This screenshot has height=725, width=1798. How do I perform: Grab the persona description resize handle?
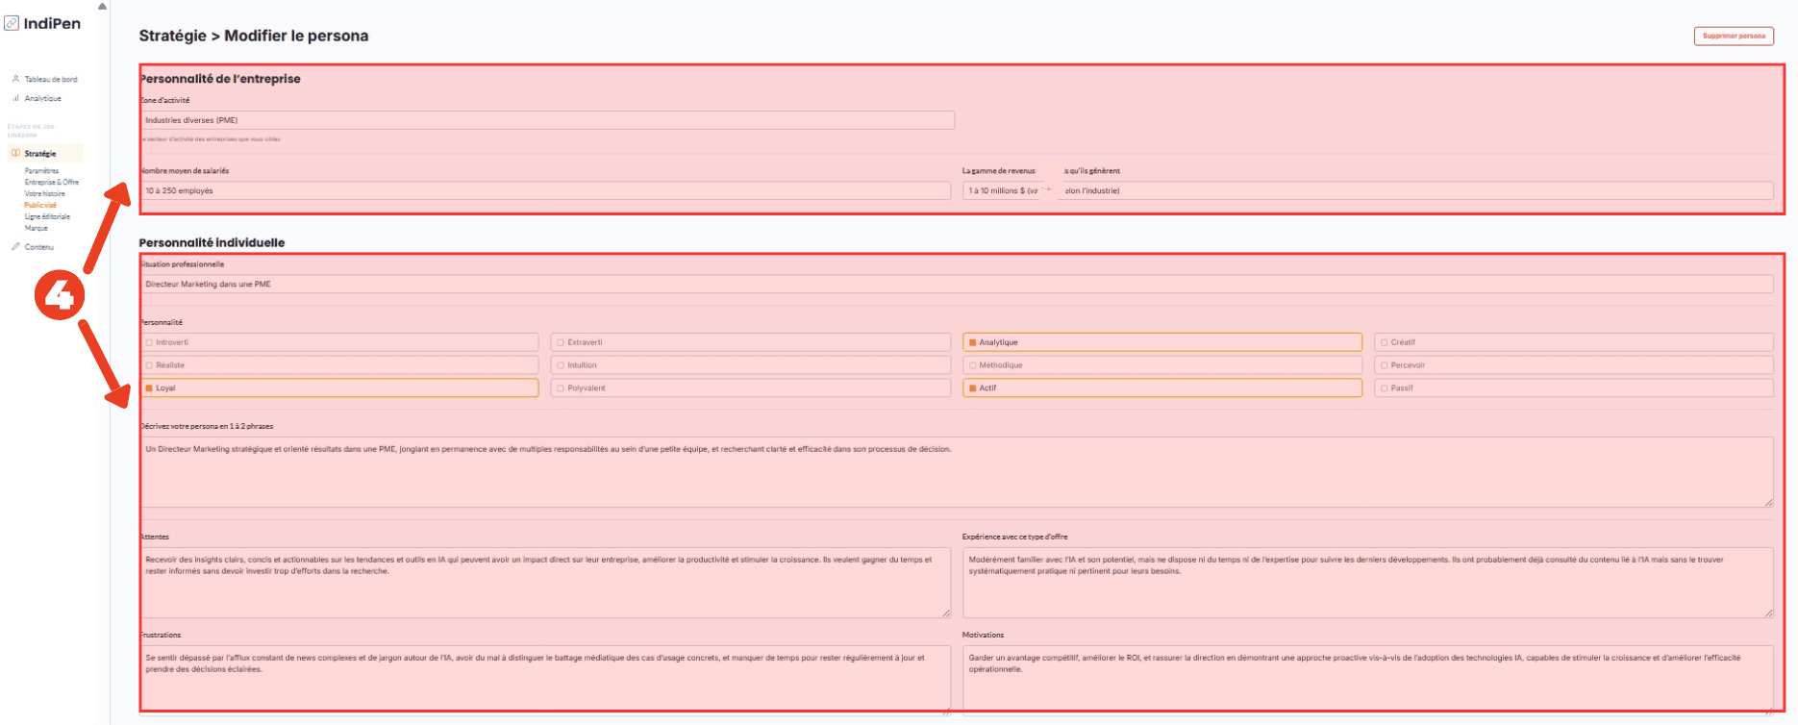1768,502
